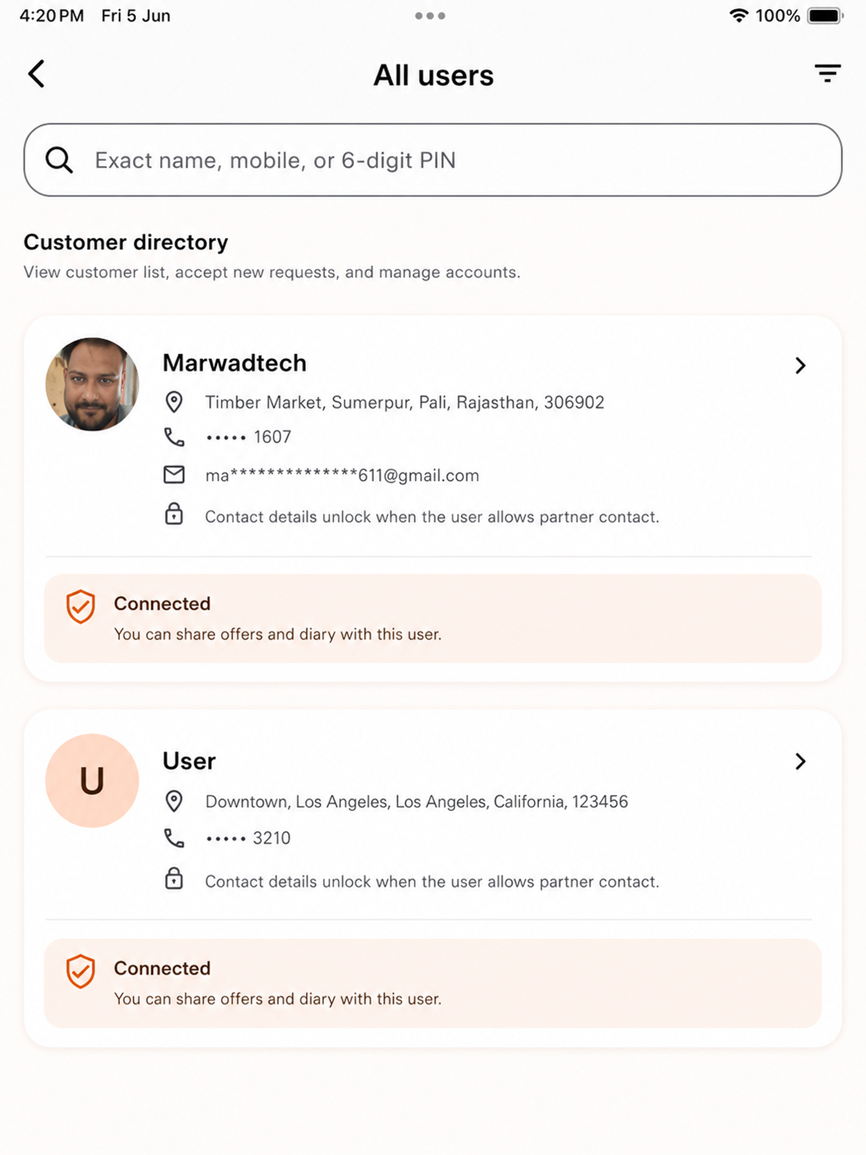866x1155 pixels.
Task: Select the User card's Connected status banner
Action: (x=433, y=983)
